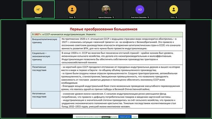Click the text cell about «военной тревоги»
This screenshot has width=212, height=119.
tap(121, 44)
